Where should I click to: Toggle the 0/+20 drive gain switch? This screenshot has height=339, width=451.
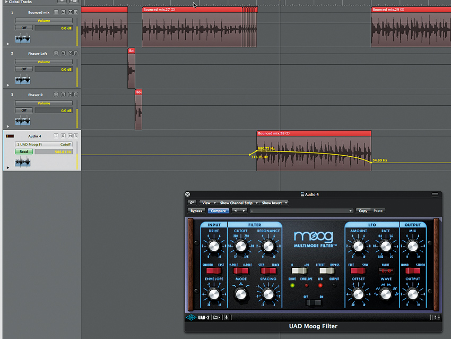pyautogui.click(x=299, y=271)
